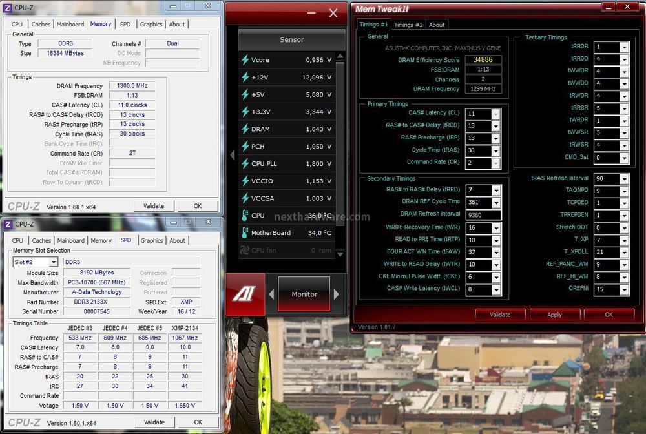The image size is (646, 434).
Task: Click right arrow beside Monitor button
Action: click(x=337, y=294)
